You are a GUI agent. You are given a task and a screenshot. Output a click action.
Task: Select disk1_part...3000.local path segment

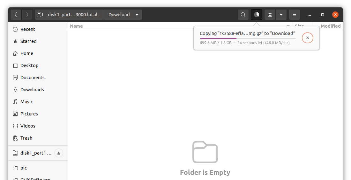coord(69,15)
